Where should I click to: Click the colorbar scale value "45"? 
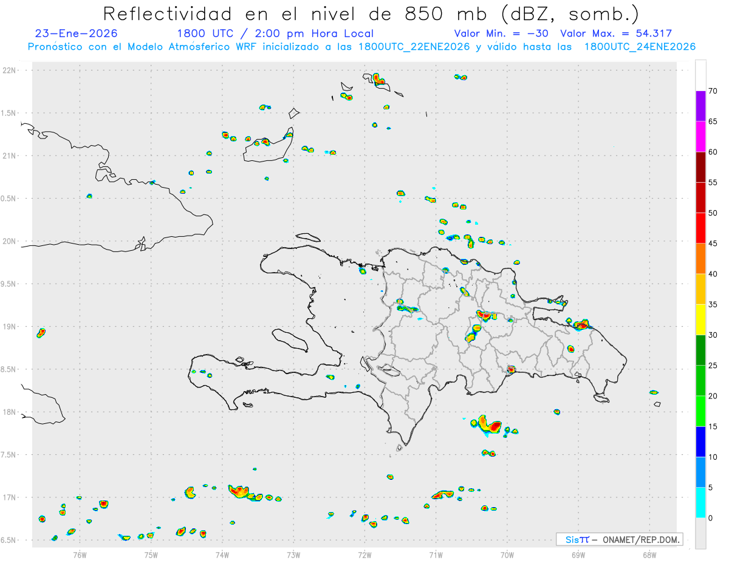pyautogui.click(x=713, y=244)
